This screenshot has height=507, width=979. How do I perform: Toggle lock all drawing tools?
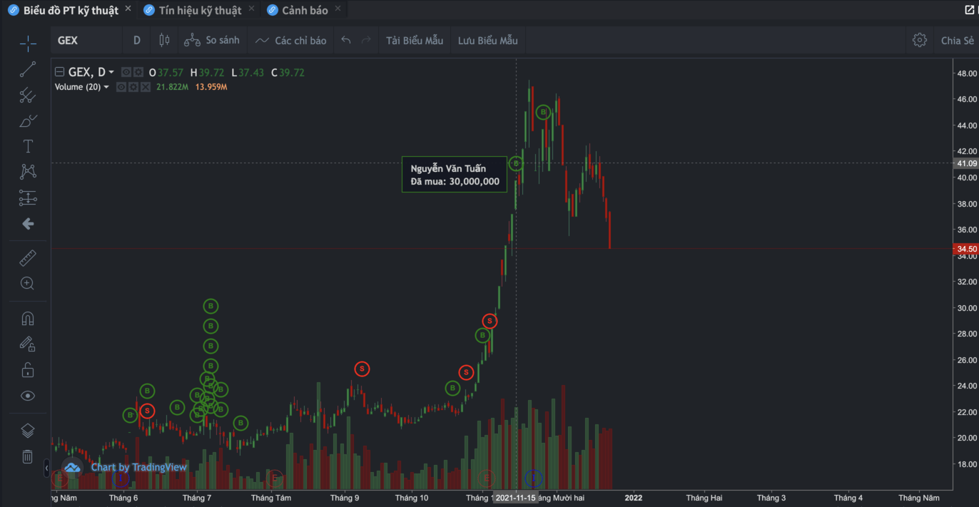pos(28,370)
